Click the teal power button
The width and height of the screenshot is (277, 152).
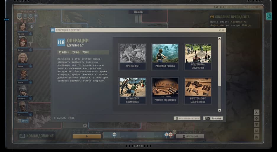click(269, 16)
